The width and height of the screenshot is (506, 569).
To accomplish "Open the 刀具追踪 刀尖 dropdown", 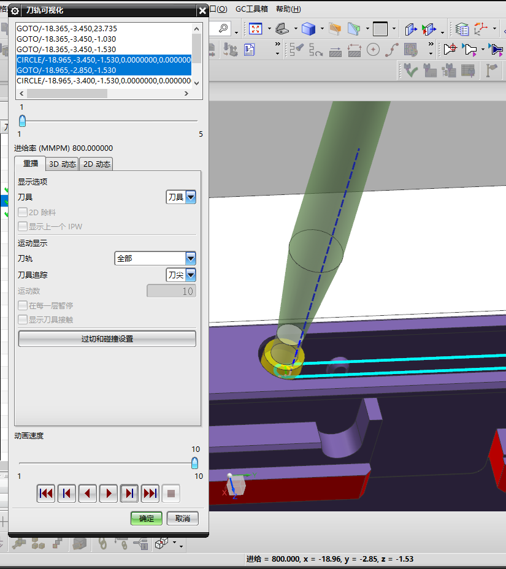I will coord(181,275).
